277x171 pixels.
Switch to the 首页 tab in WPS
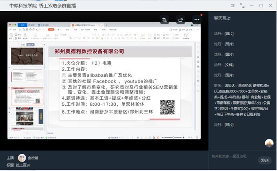[x=22, y=25]
